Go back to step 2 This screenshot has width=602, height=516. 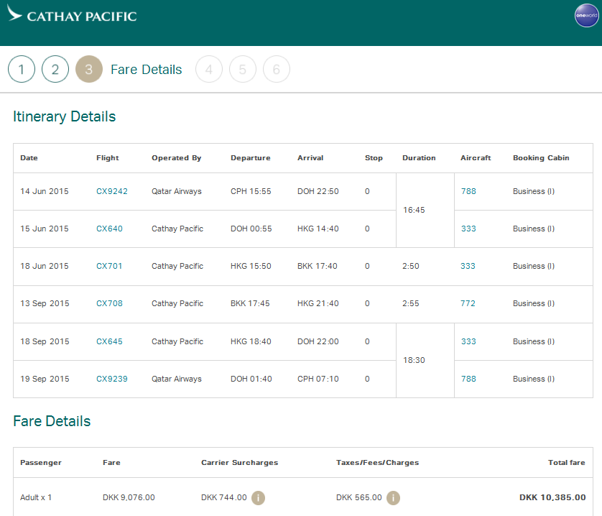pos(55,69)
